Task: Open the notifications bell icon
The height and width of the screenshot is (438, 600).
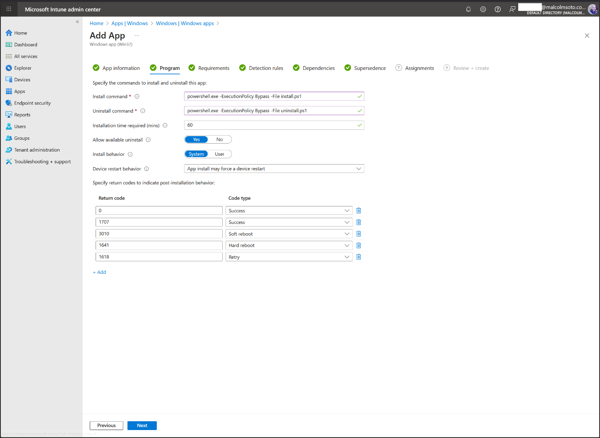Action: (468, 9)
